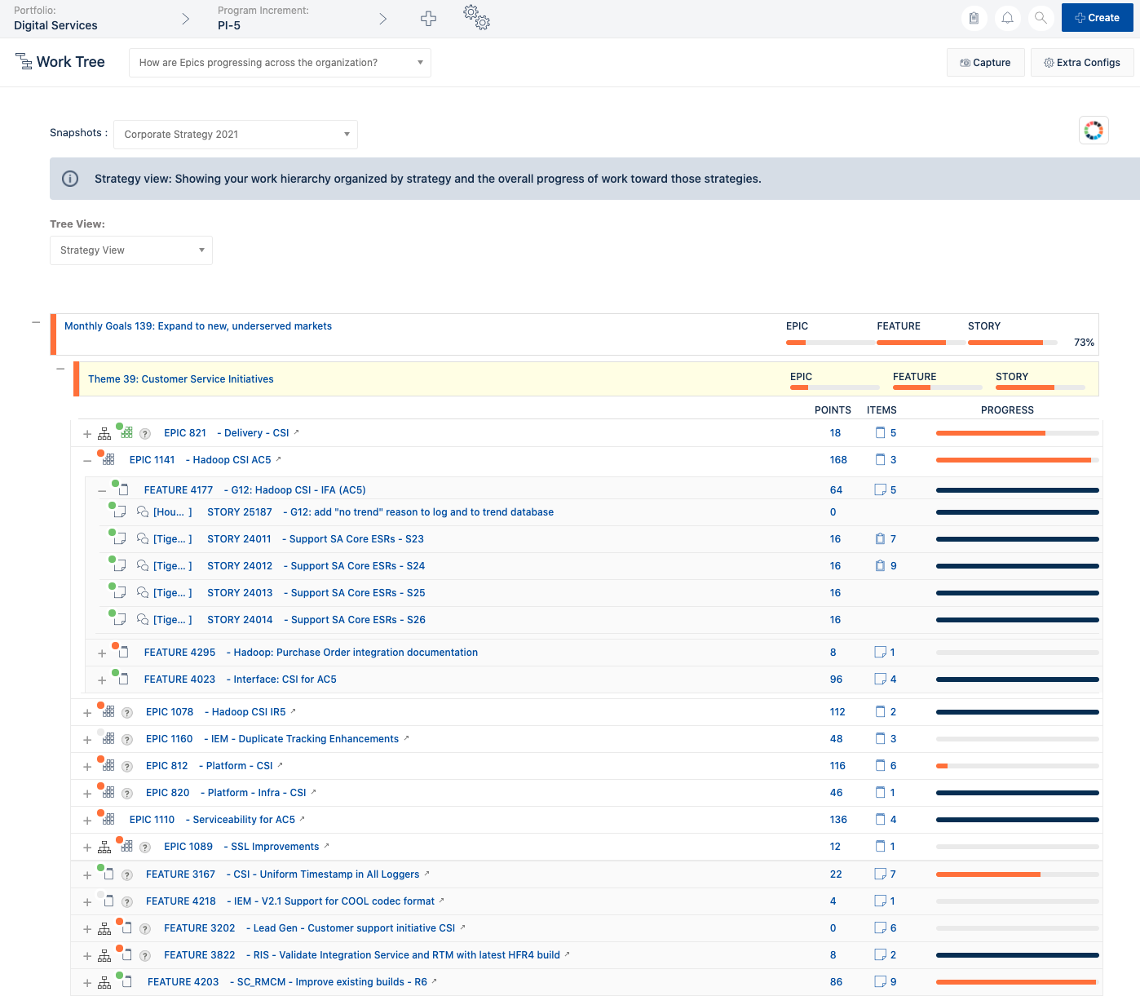Collapse FEATURE 4177 row
Viewport: 1140px width, 996px height.
tap(102, 491)
